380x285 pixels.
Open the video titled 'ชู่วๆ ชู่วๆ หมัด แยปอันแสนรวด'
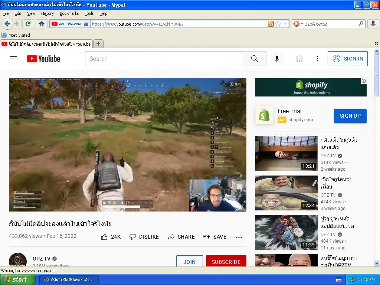337,222
